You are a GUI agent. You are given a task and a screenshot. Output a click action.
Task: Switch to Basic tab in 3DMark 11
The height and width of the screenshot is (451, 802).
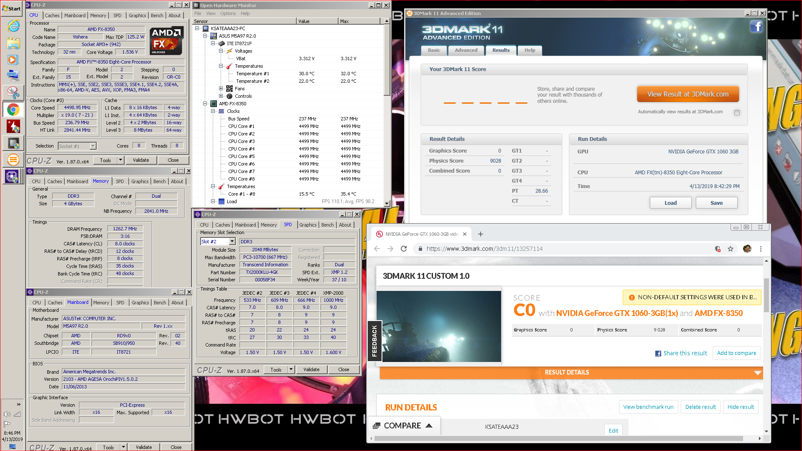434,50
